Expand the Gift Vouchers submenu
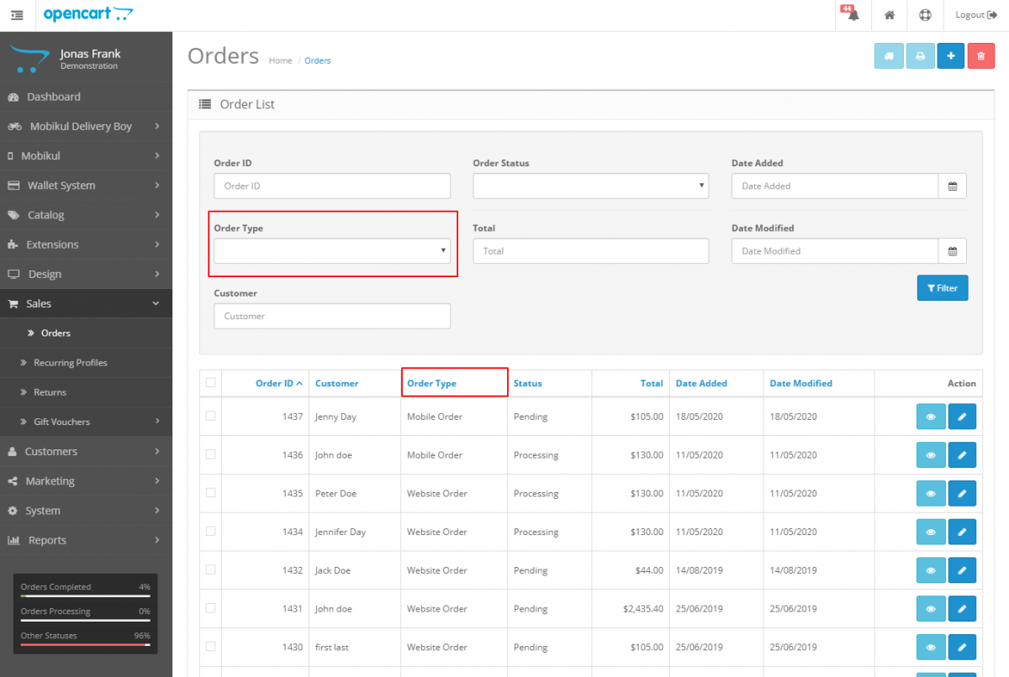The height and width of the screenshot is (677, 1009). [x=86, y=422]
